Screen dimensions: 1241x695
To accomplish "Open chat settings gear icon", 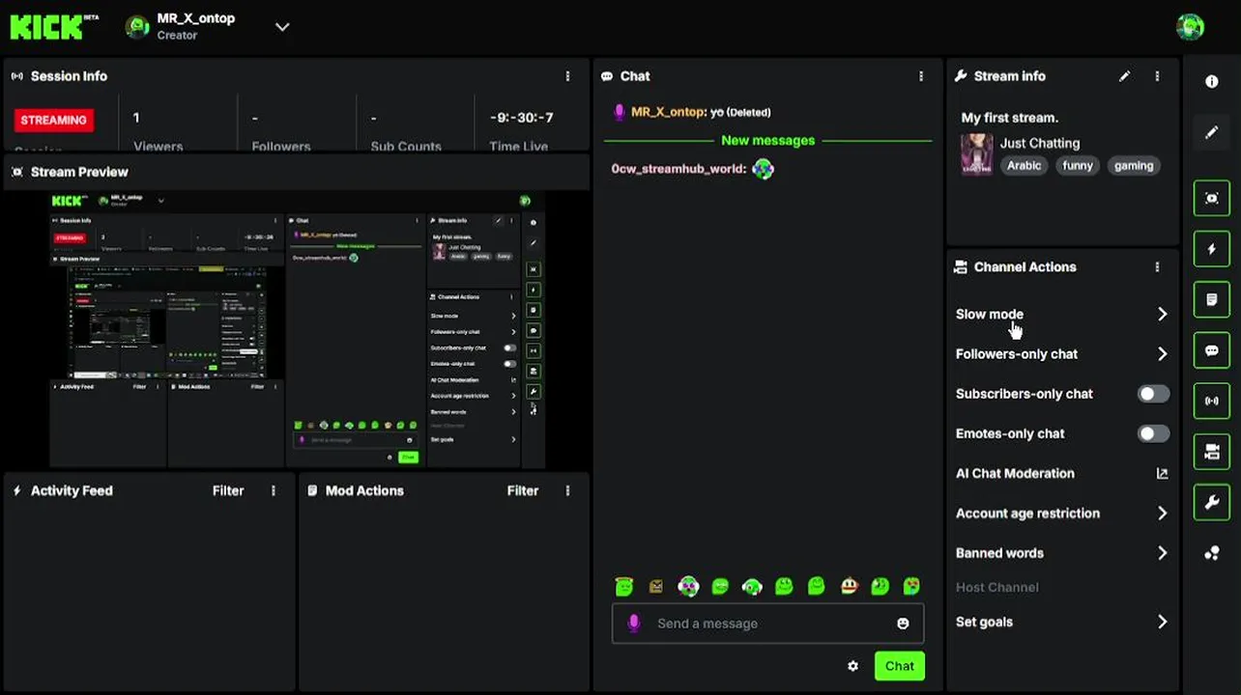I will (x=852, y=666).
